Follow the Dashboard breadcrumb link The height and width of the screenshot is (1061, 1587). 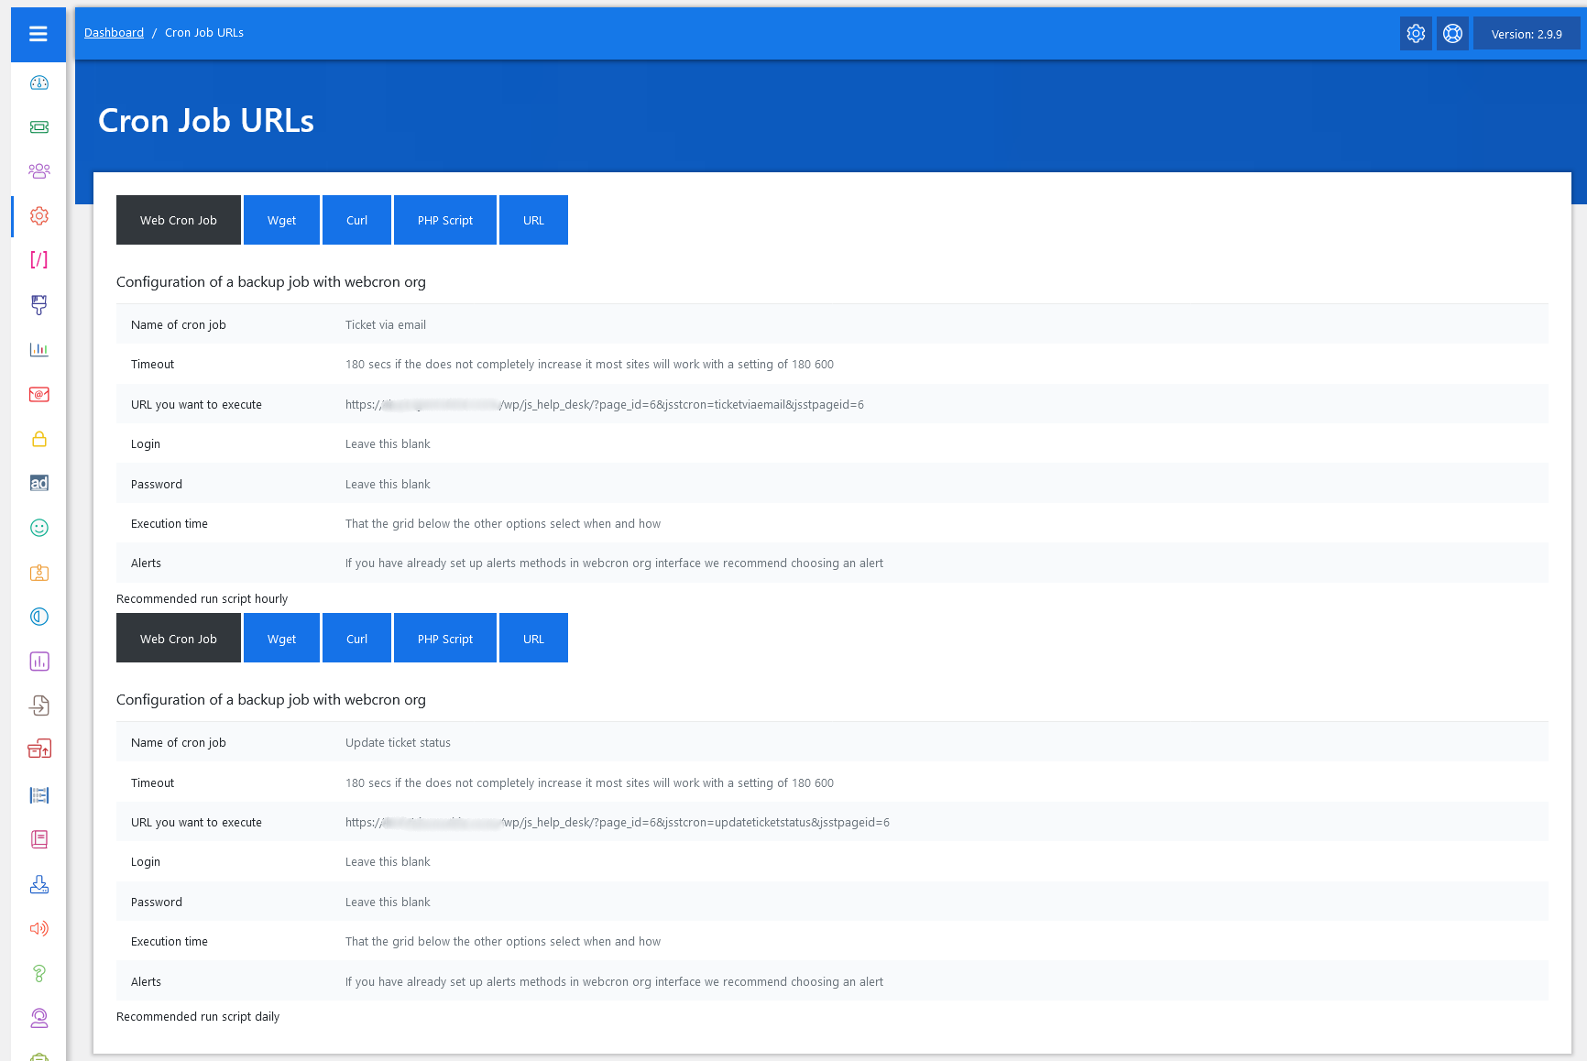click(114, 33)
